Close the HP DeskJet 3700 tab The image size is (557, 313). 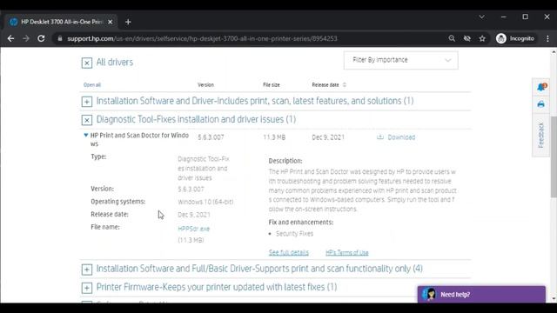click(111, 22)
